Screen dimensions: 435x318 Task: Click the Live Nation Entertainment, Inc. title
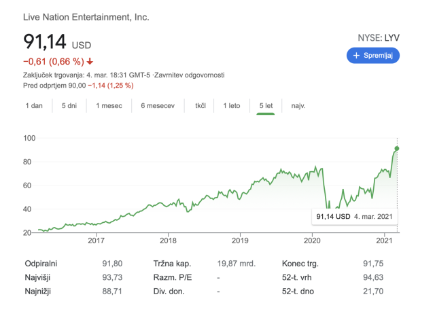[x=86, y=16]
